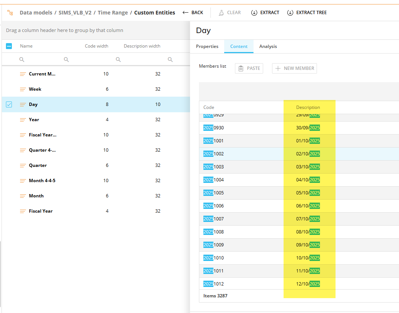399x313 pixels.
Task: Click the search icon under the Name column
Action: [22, 59]
